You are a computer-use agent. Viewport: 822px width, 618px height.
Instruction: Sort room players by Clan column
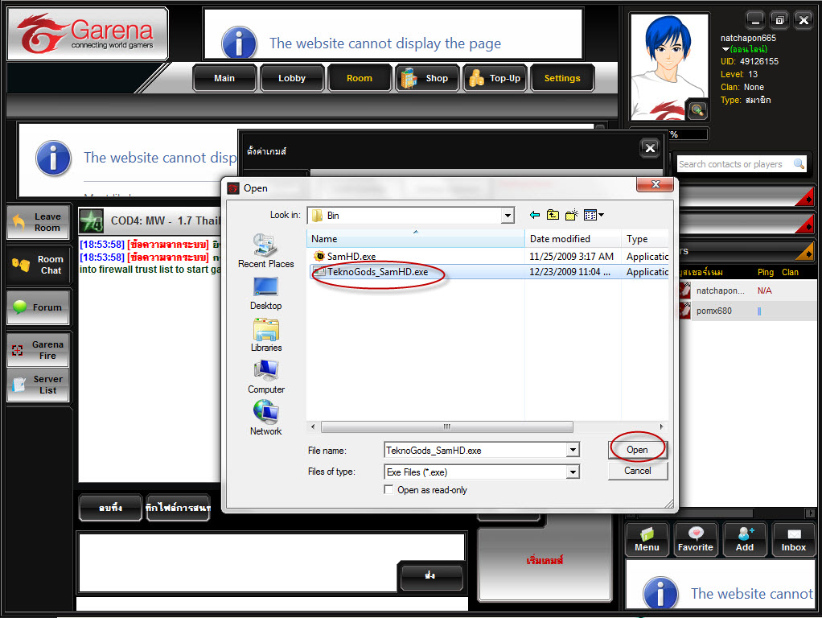pyautogui.click(x=790, y=272)
